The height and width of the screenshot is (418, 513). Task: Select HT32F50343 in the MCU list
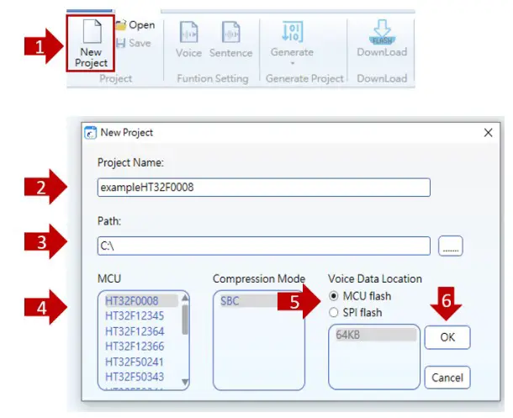(x=135, y=377)
